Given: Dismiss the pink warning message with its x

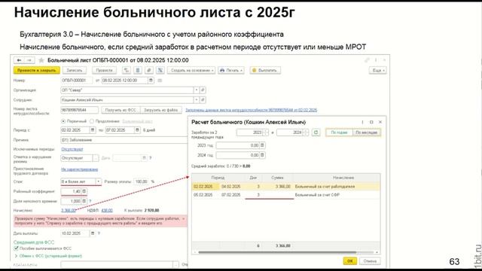Looking at the screenshot, I should [184, 219].
